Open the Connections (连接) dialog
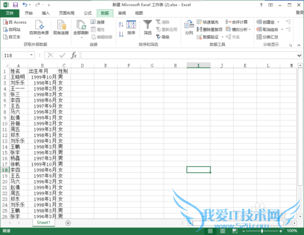The width and height of the screenshot is (304, 235). click(x=98, y=22)
